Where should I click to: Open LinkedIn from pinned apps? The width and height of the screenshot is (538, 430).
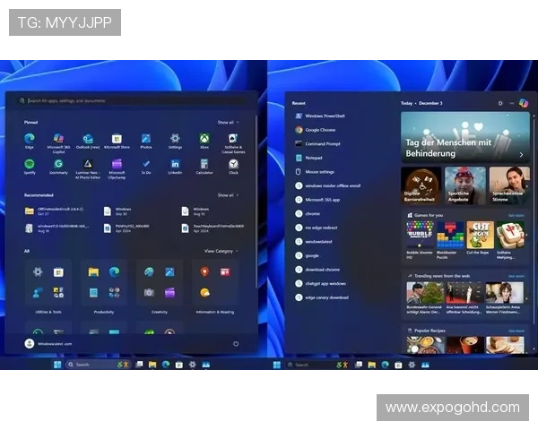pos(175,165)
